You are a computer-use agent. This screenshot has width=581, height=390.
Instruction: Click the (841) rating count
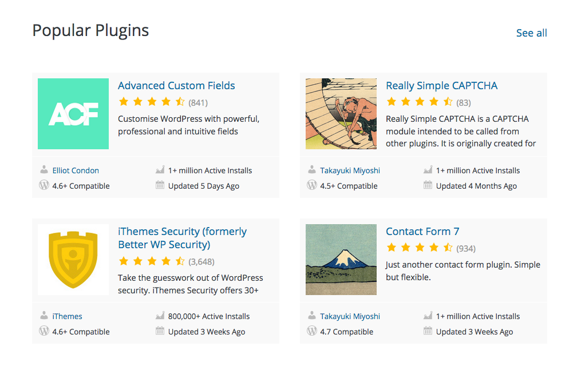pos(198,102)
